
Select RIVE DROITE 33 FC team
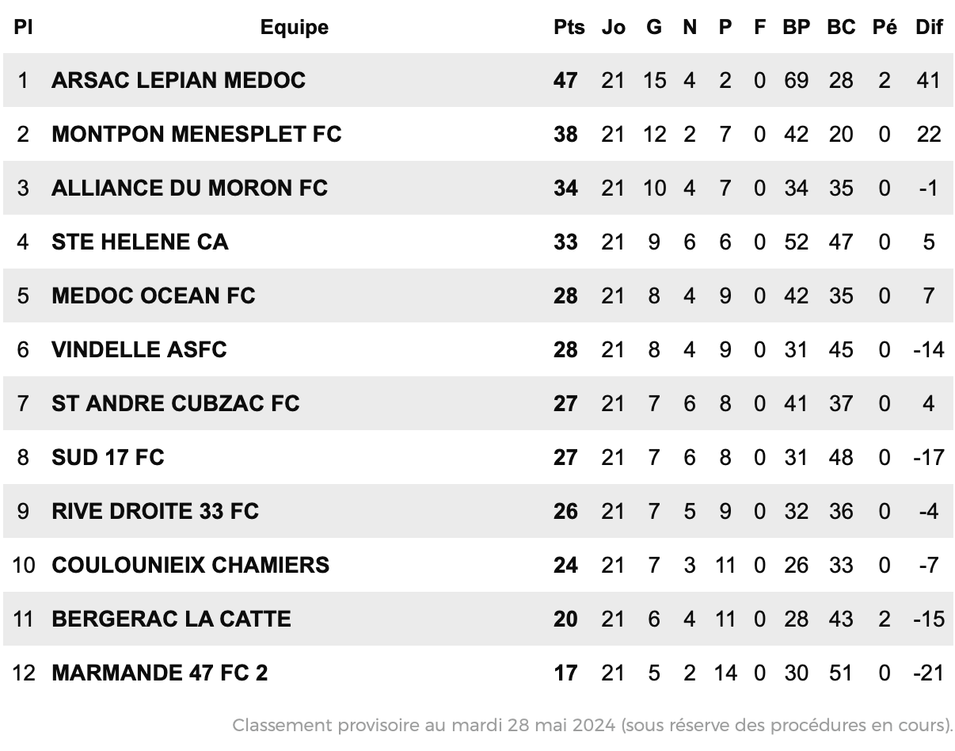click(155, 511)
